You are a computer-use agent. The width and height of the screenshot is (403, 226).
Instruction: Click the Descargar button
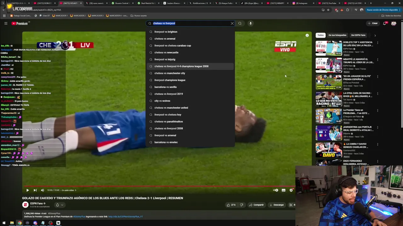pyautogui.click(x=277, y=205)
